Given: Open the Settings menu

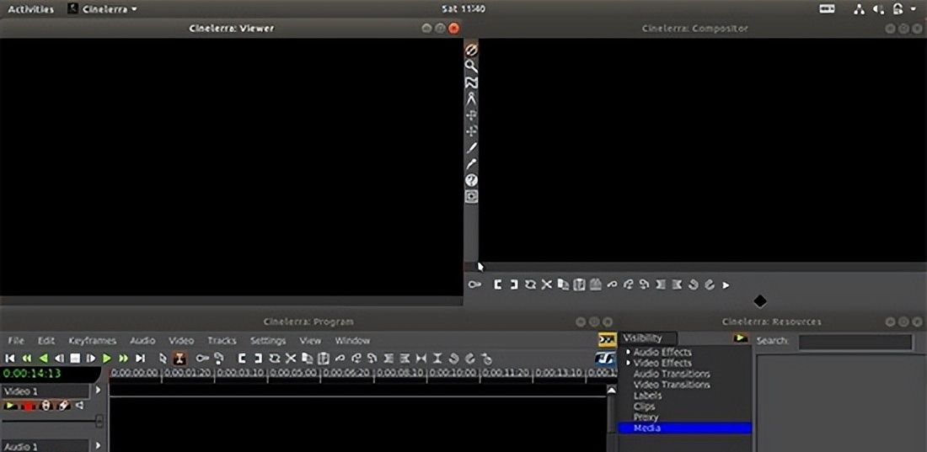Looking at the screenshot, I should (x=268, y=340).
